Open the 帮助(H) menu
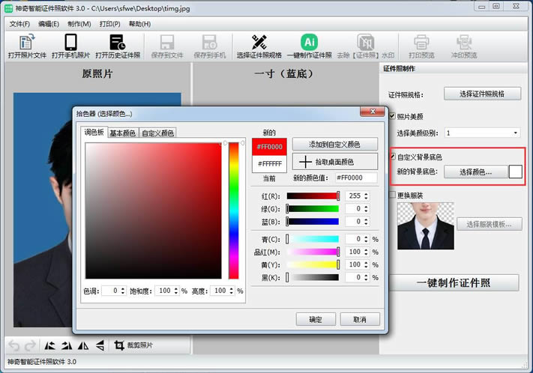533x373 pixels. point(139,24)
